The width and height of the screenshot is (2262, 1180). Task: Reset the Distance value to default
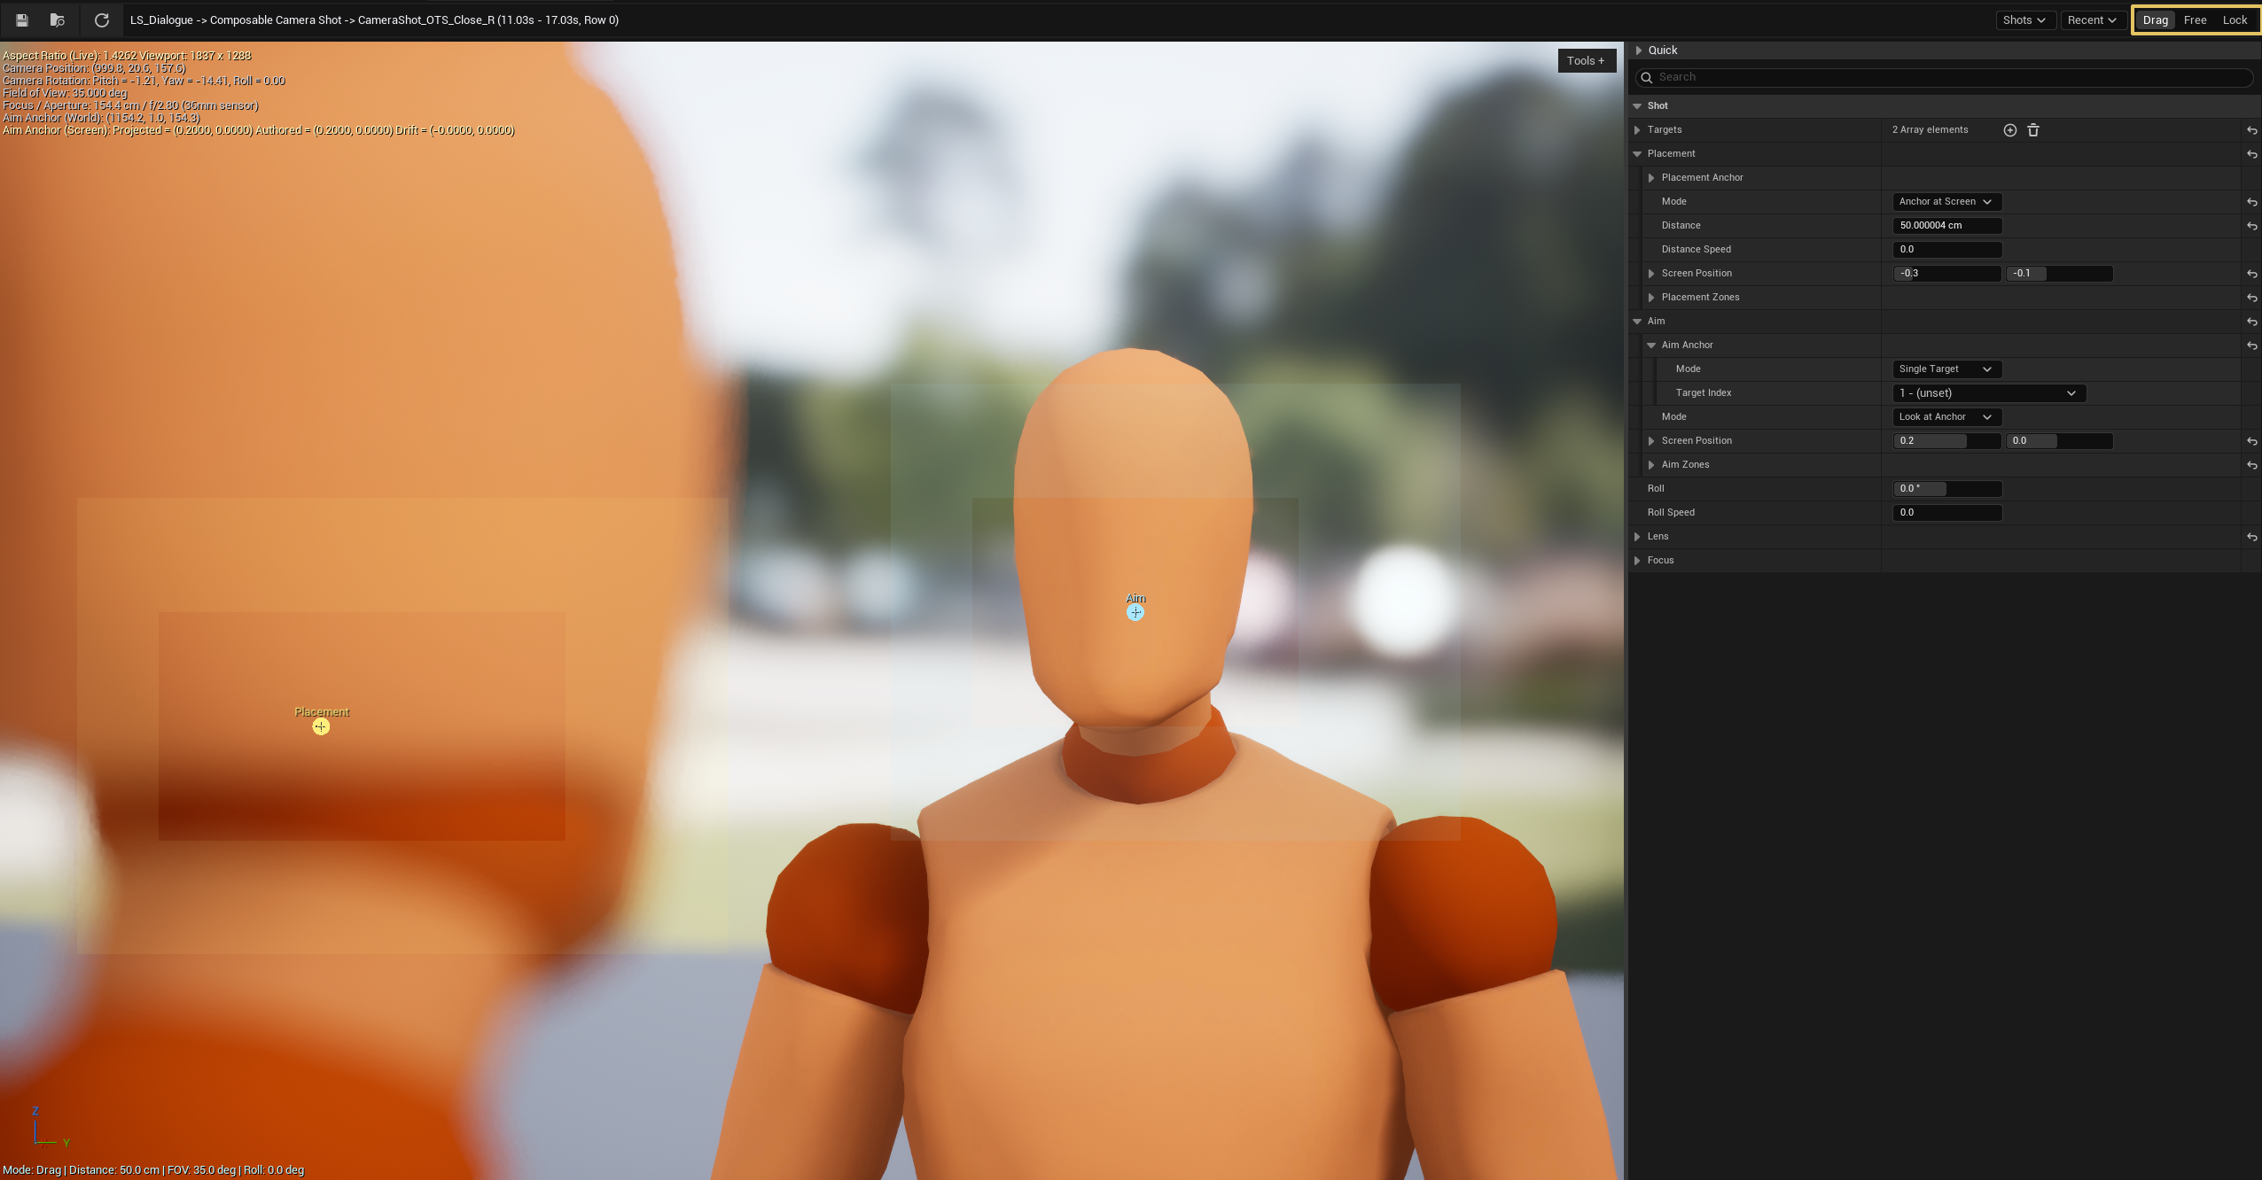pos(2251,226)
